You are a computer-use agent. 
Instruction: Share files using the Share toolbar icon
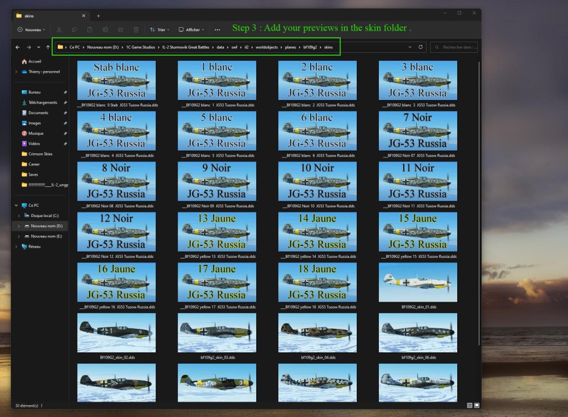120,30
